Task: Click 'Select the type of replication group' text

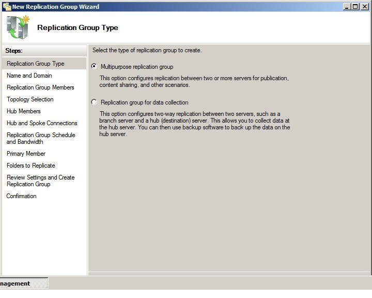Action: click(x=147, y=50)
